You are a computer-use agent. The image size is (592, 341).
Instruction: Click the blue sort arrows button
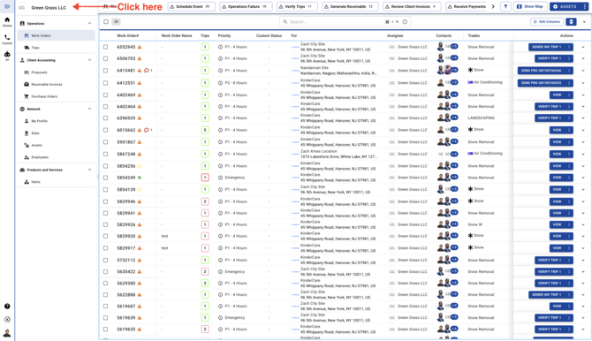[x=571, y=22]
